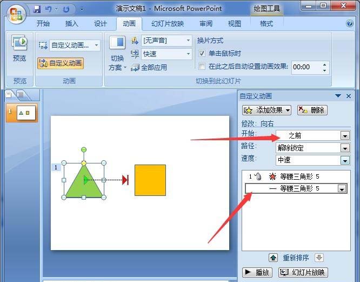Apply transition to all slides
The image size is (360, 282).
pos(149,68)
